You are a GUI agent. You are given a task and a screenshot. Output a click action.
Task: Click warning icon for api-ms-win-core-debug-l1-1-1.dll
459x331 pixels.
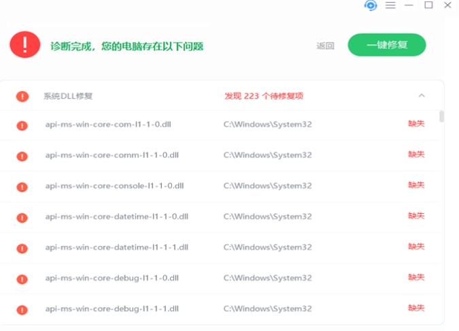22,310
